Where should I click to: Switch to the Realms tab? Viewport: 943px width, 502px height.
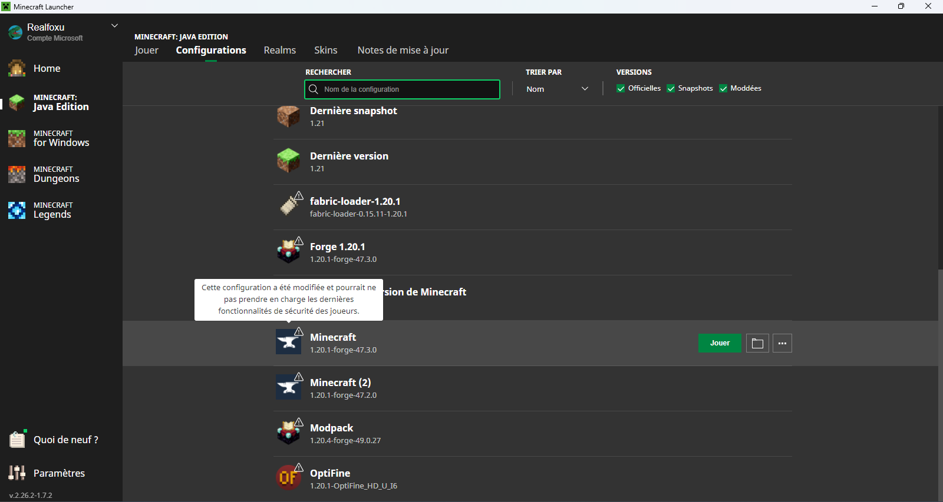click(280, 50)
